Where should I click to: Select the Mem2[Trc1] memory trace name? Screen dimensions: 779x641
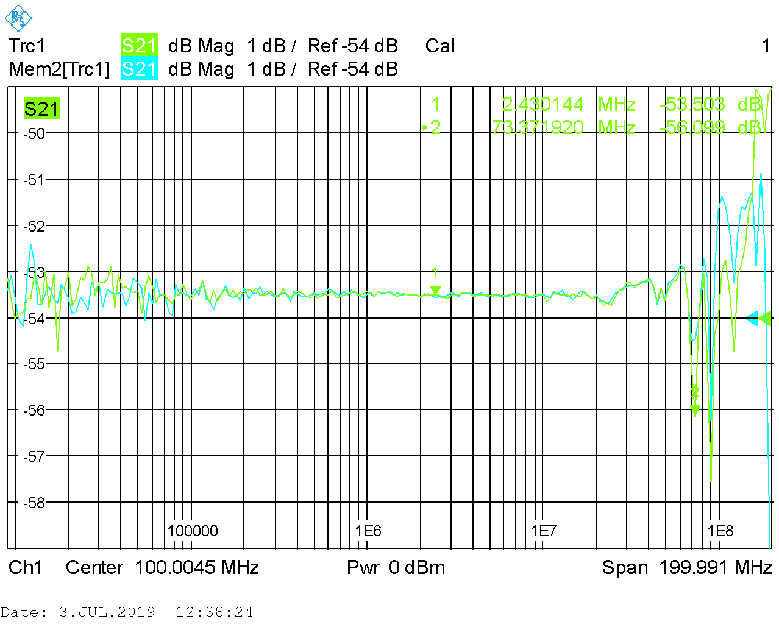click(x=59, y=69)
